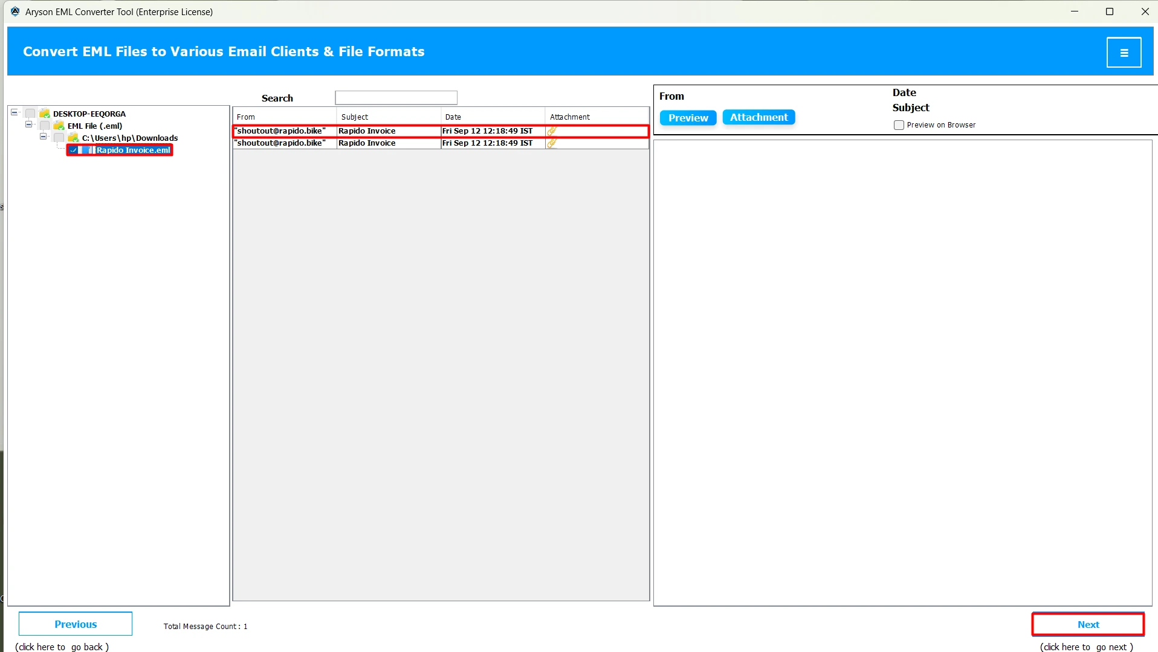This screenshot has height=652, width=1158.
Task: Collapse the Downloads folder node
Action: pos(43,137)
